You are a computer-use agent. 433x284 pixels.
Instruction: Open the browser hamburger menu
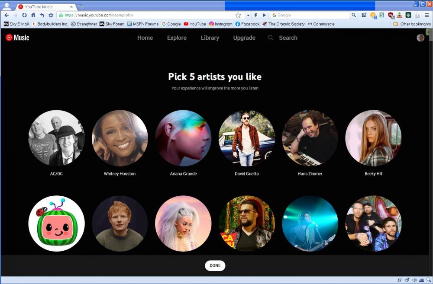(x=427, y=15)
